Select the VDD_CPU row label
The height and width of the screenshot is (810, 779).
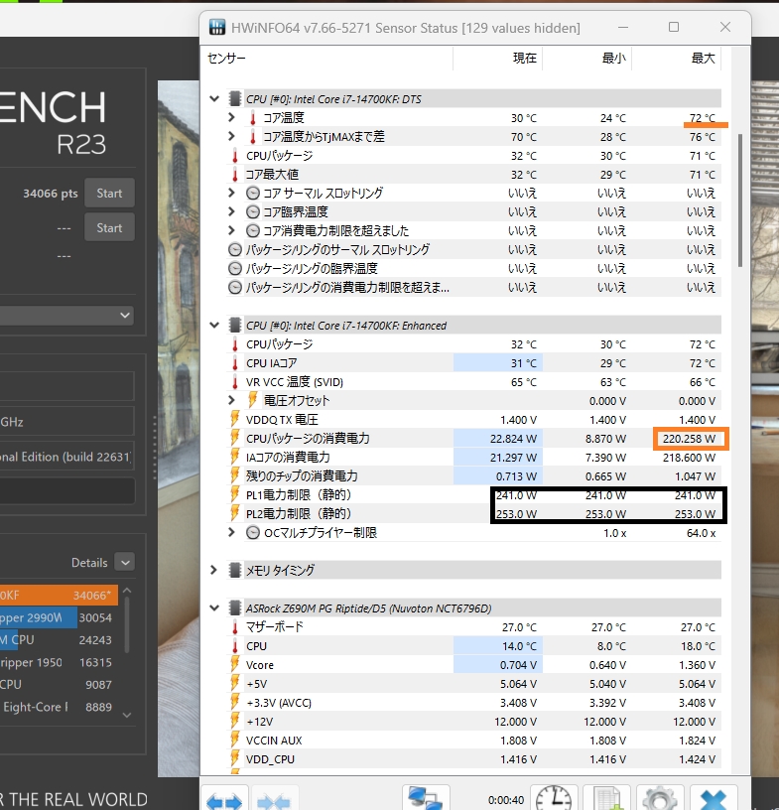[270, 759]
